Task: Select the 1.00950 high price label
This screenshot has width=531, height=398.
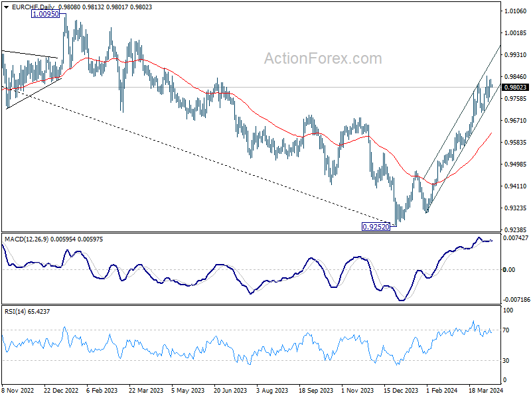Action: (x=45, y=14)
